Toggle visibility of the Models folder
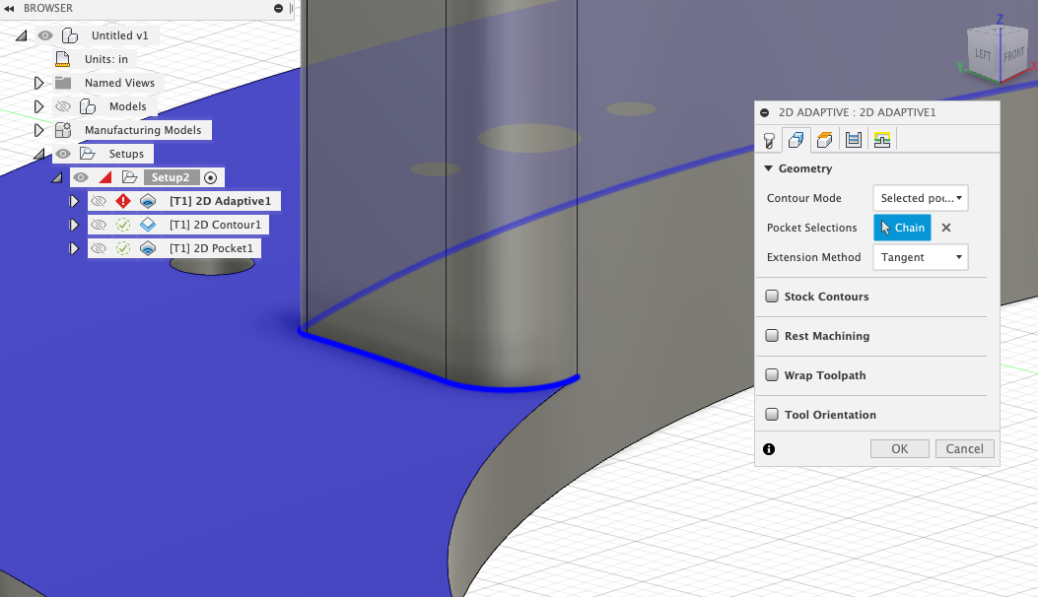The width and height of the screenshot is (1038, 597). 61,105
